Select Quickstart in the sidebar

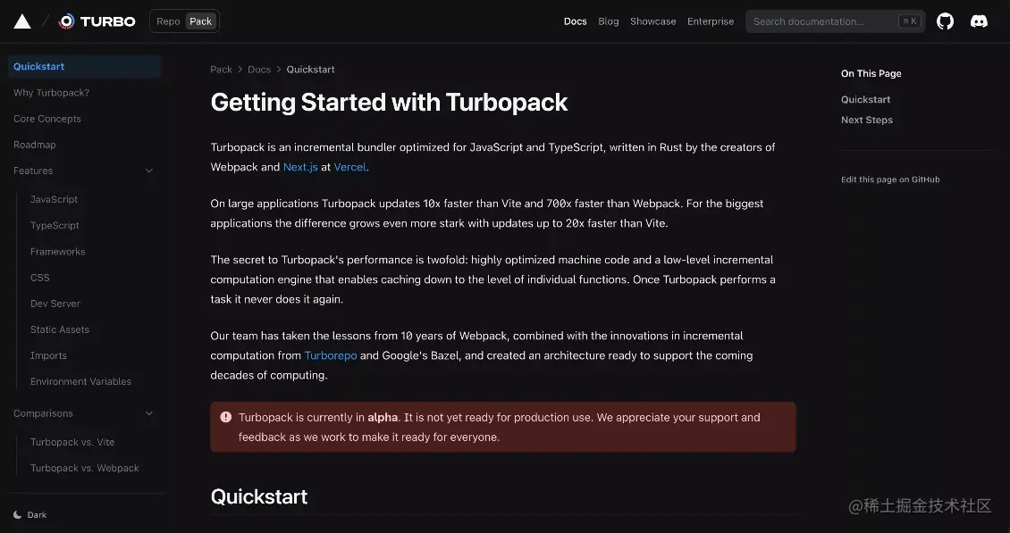pyautogui.click(x=84, y=66)
